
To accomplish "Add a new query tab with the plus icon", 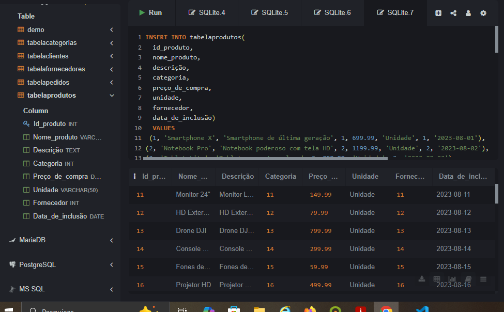I will pyautogui.click(x=438, y=13).
